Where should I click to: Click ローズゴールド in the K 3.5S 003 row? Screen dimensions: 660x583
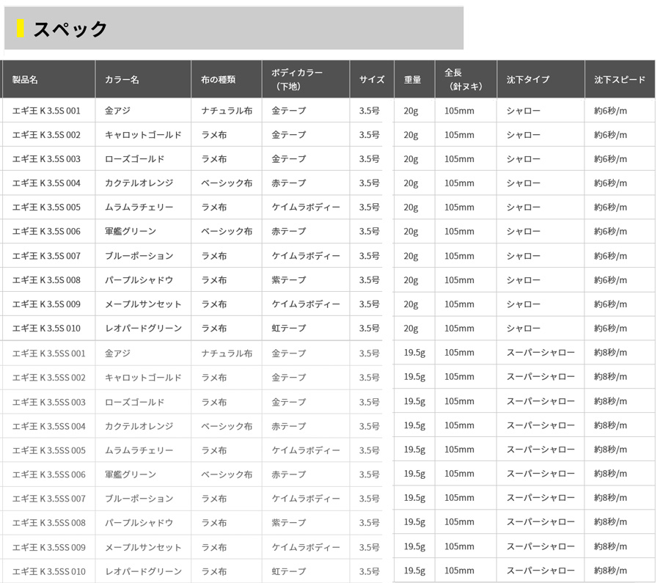click(x=134, y=158)
